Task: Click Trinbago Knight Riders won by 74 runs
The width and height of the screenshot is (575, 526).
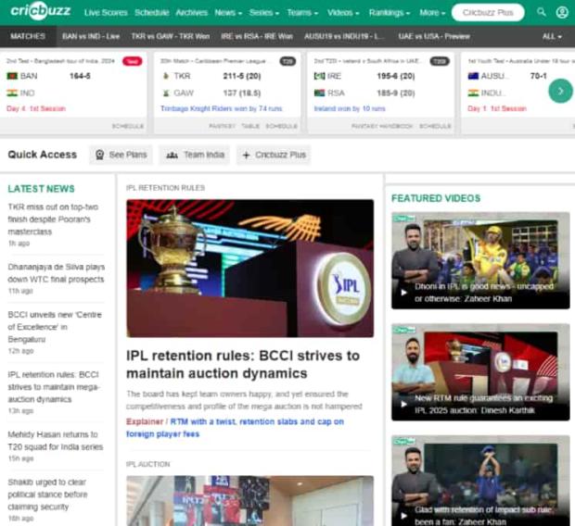Action: pos(221,108)
